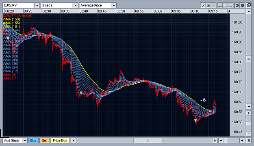Click the greyed-out crossed-circle tool icon
This screenshot has height=146, width=254.
coord(214,5)
